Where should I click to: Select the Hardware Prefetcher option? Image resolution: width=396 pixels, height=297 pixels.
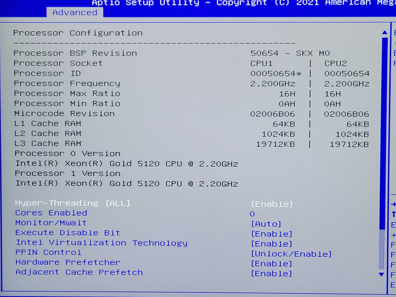(67, 262)
